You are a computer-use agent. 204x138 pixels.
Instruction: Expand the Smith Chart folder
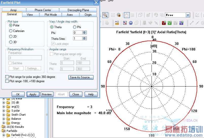coord(4,115)
